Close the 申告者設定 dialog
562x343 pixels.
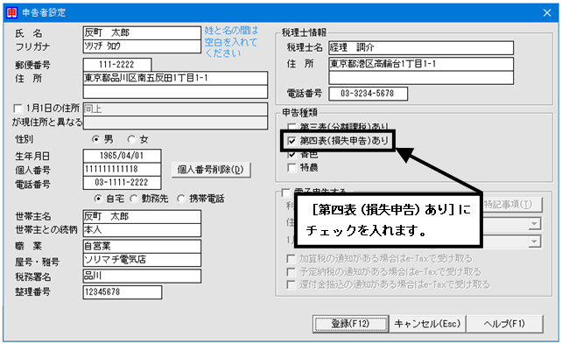click(546, 13)
